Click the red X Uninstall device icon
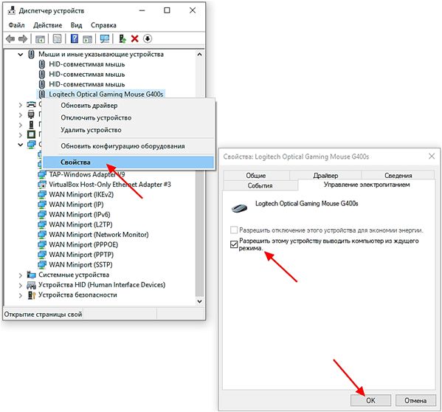Viewport: 442px width, 412px height. [135, 38]
